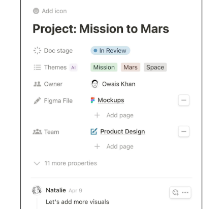Remove Product Design relation with minus button
This screenshot has height=209, width=223.
pyautogui.click(x=184, y=131)
